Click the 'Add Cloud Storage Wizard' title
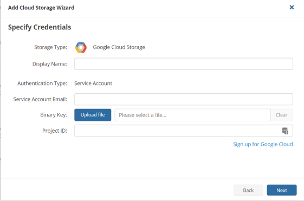Image resolution: width=304 pixels, height=201 pixels. 41,8
